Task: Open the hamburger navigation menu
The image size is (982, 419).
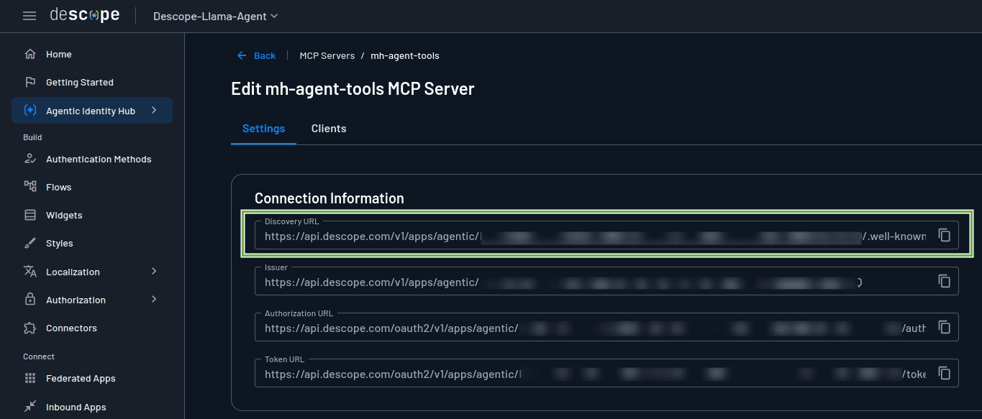Action: (x=29, y=16)
